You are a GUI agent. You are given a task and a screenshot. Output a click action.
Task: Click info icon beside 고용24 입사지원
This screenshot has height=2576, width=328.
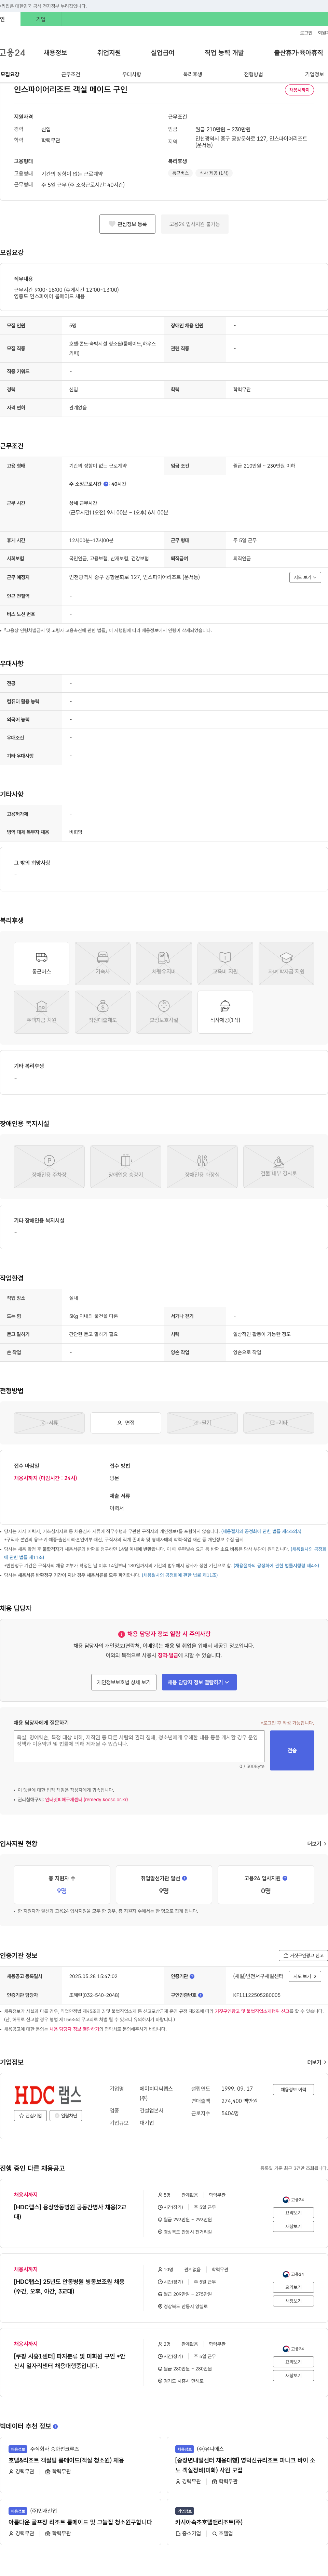point(285,1878)
